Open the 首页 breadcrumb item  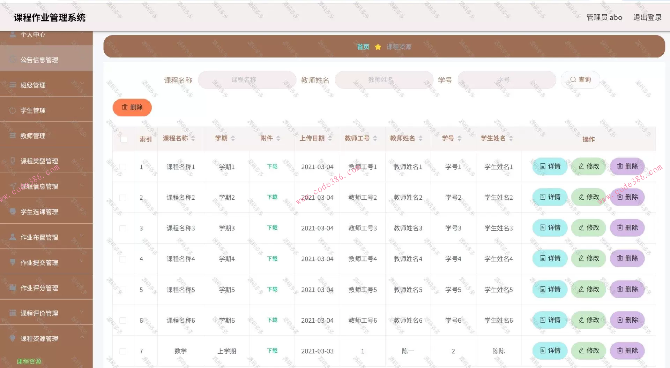click(363, 46)
